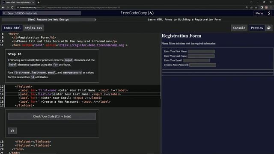Reload the page with the refresh icon
The width and height of the screenshot is (274, 154).
12,8
